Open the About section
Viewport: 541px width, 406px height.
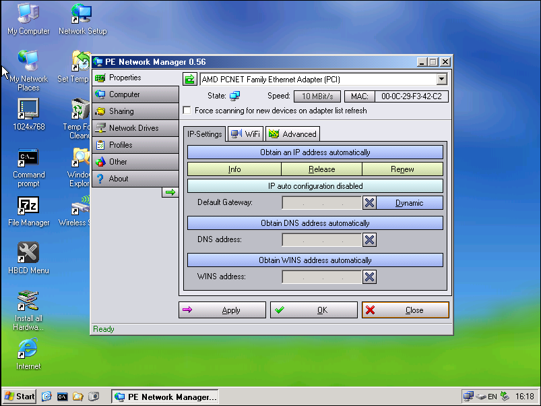click(135, 179)
